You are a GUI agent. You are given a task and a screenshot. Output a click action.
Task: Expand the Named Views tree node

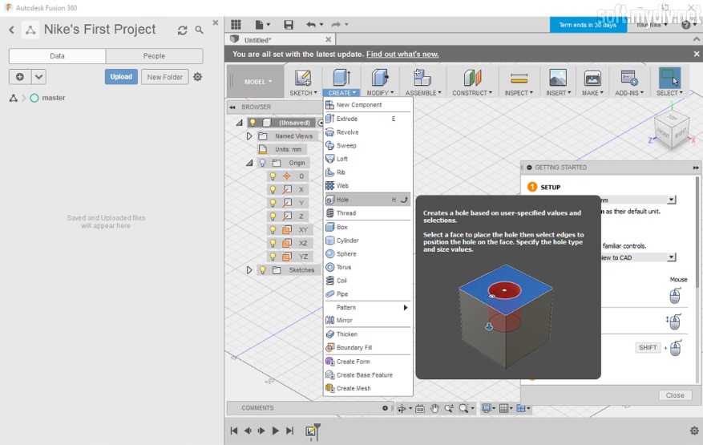249,136
